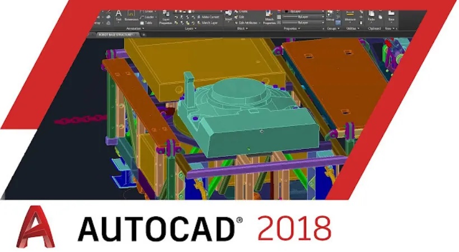Expand the Properties panel title

(x=292, y=29)
